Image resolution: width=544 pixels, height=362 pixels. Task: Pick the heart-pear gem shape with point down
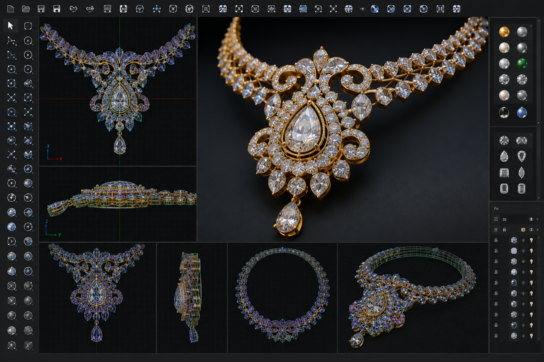click(522, 156)
